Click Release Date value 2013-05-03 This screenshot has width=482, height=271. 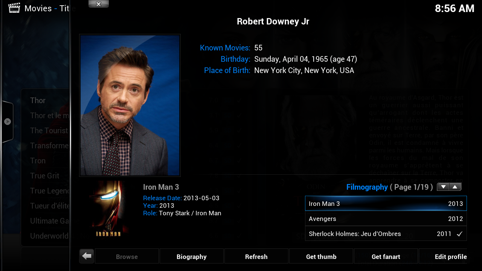click(201, 198)
